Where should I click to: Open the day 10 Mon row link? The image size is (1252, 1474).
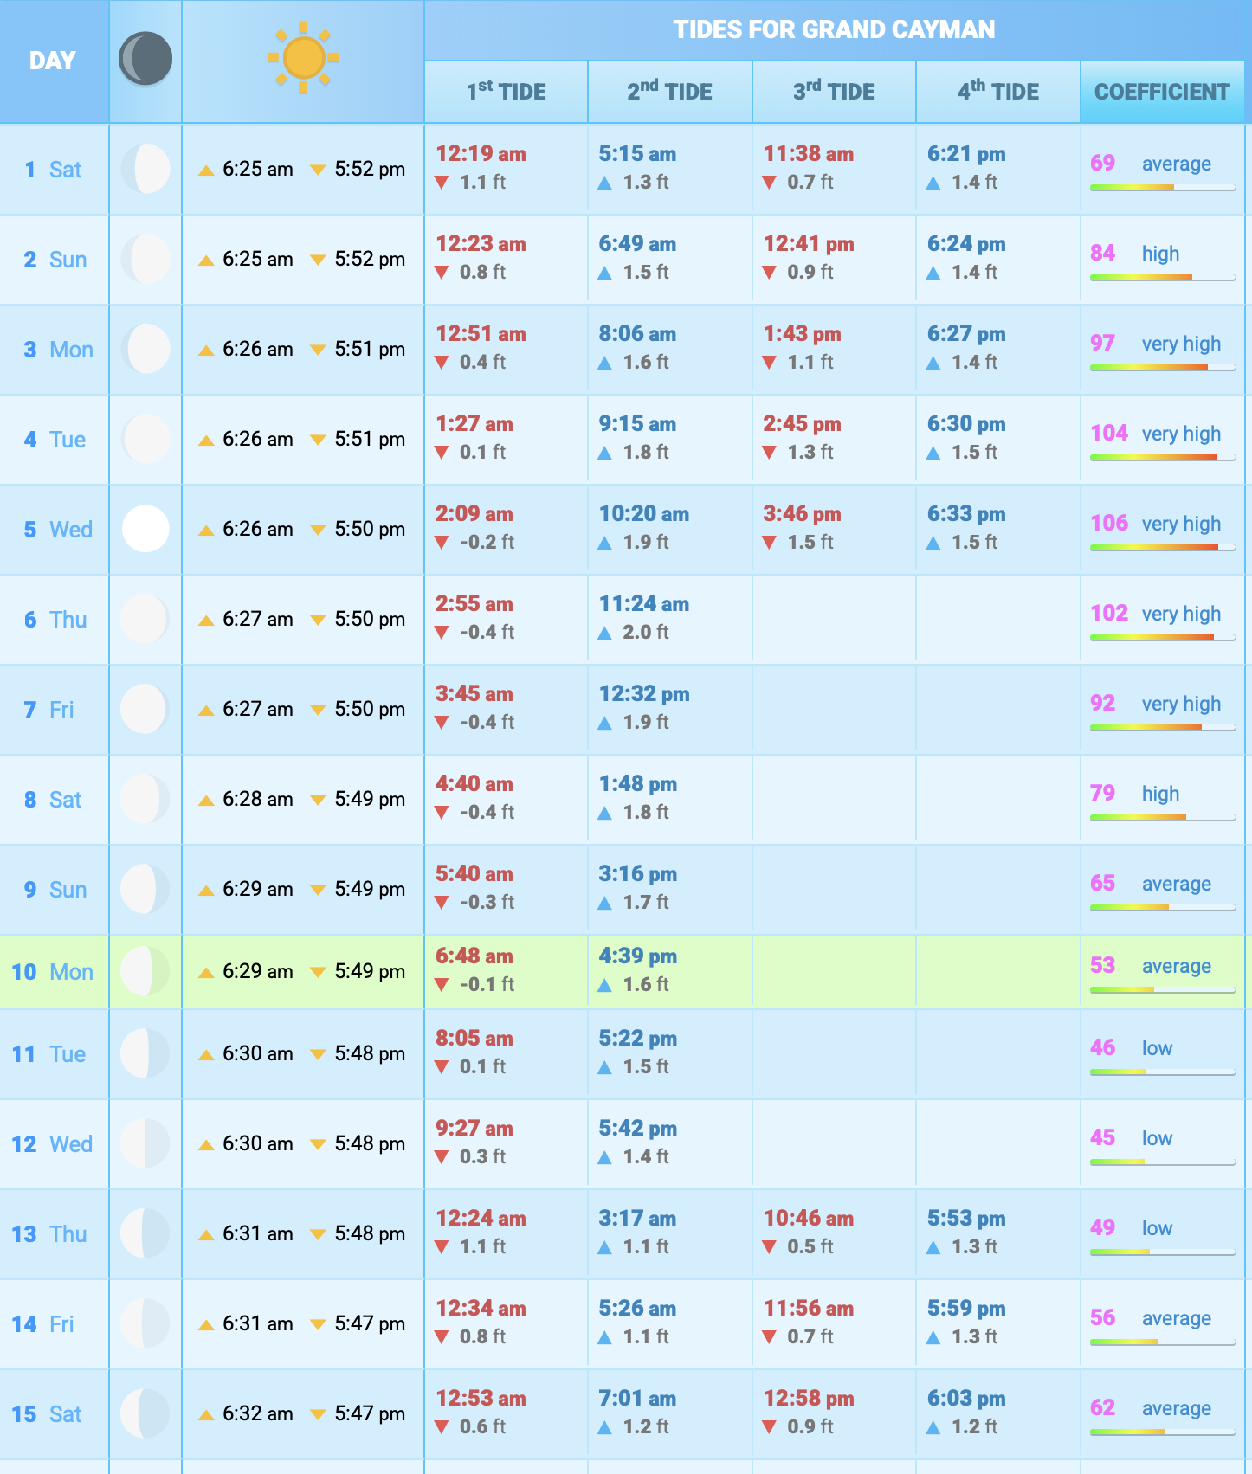[x=52, y=972]
